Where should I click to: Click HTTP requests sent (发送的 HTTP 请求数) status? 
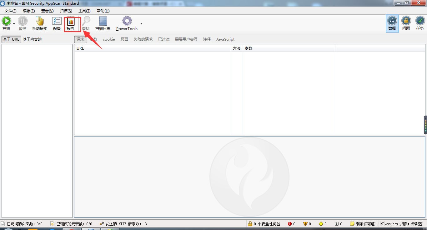pos(126,224)
